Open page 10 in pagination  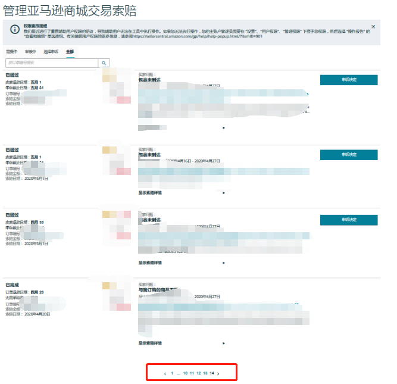tap(185, 373)
